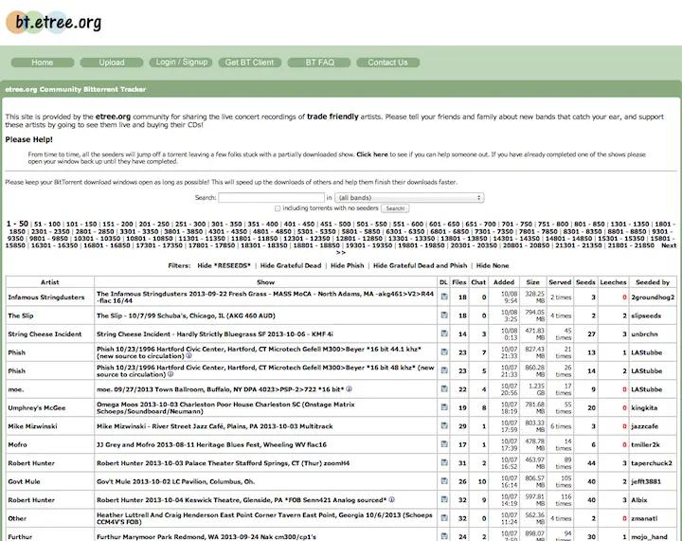Apply Hide Grateful Dead filter
The width and height of the screenshot is (682, 541).
click(291, 265)
